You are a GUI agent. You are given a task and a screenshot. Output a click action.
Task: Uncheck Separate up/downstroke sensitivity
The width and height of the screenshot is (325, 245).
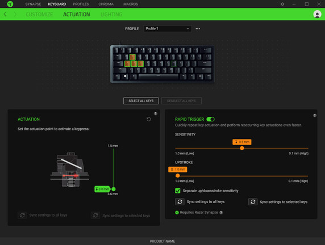178,191
